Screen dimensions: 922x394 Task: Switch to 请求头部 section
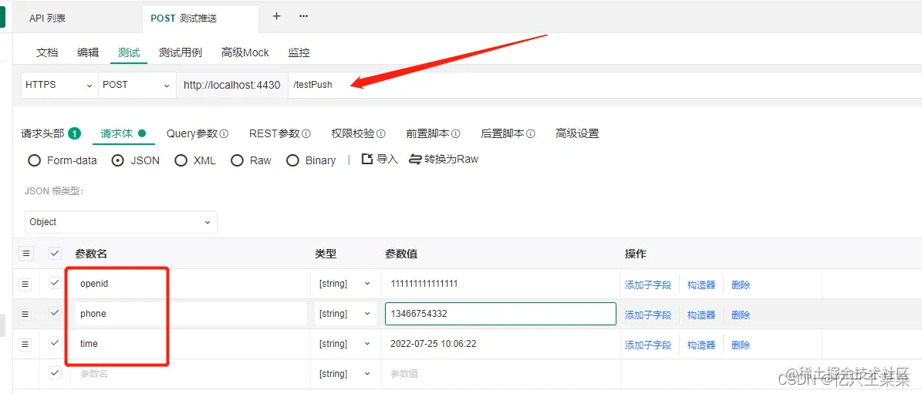coord(43,133)
